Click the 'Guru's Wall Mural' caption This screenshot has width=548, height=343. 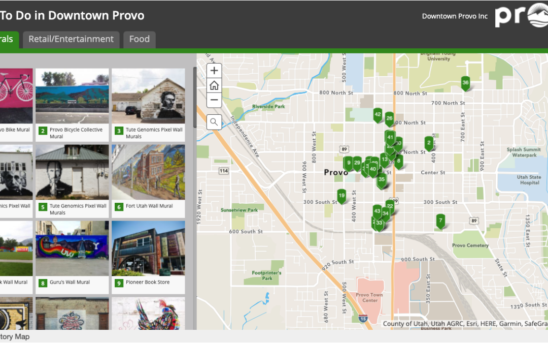tap(70, 283)
